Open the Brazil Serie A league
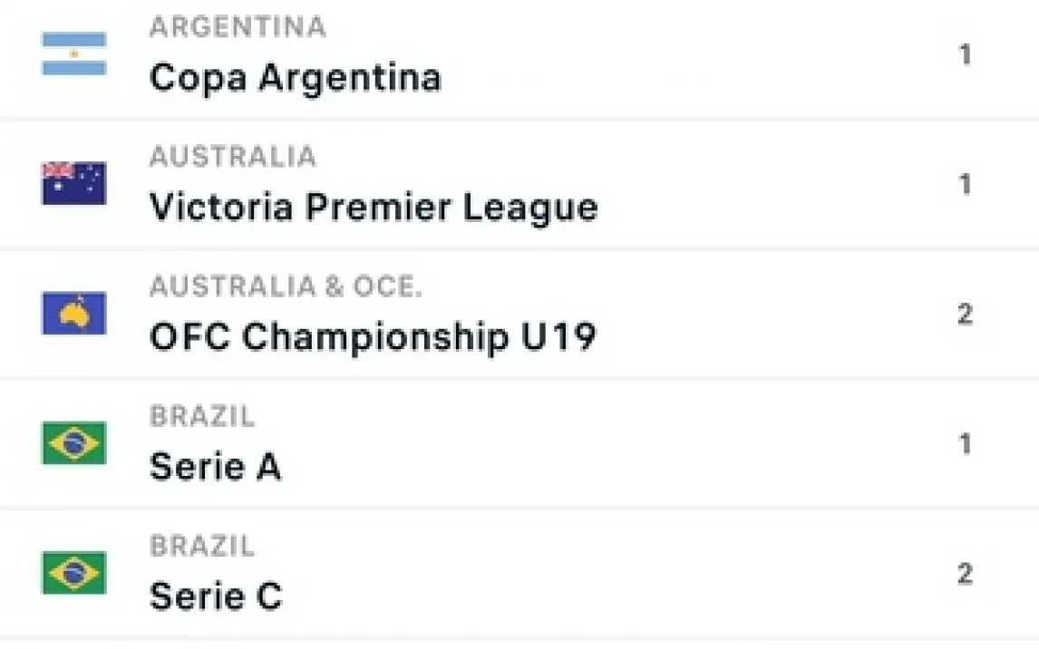Viewport: 1039px width, 649px height. pos(215,467)
